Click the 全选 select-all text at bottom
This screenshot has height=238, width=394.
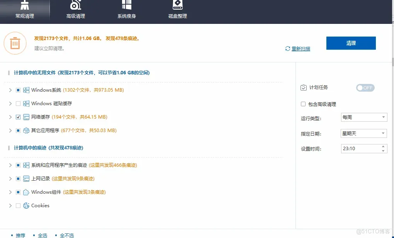pyautogui.click(x=42, y=235)
